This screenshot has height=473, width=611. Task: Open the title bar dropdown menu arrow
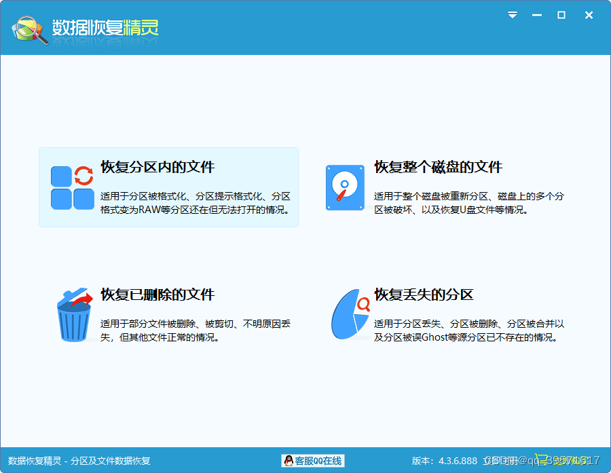coord(513,15)
